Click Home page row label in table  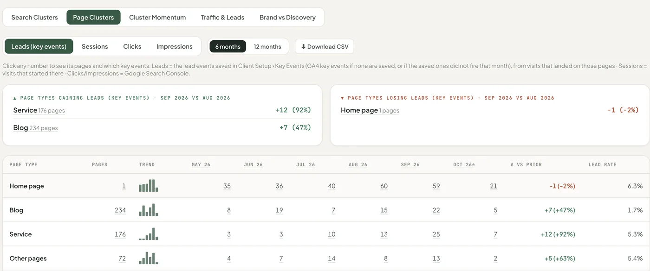[26, 186]
